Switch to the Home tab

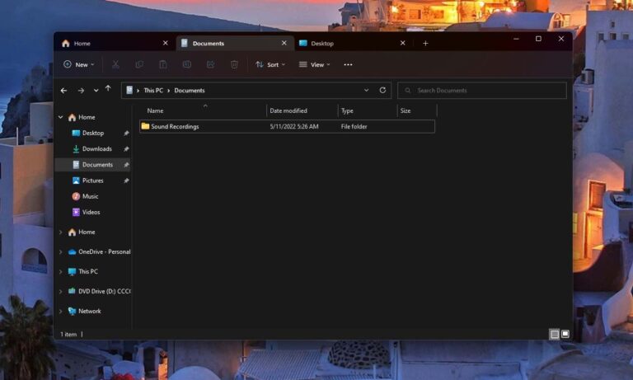point(115,43)
